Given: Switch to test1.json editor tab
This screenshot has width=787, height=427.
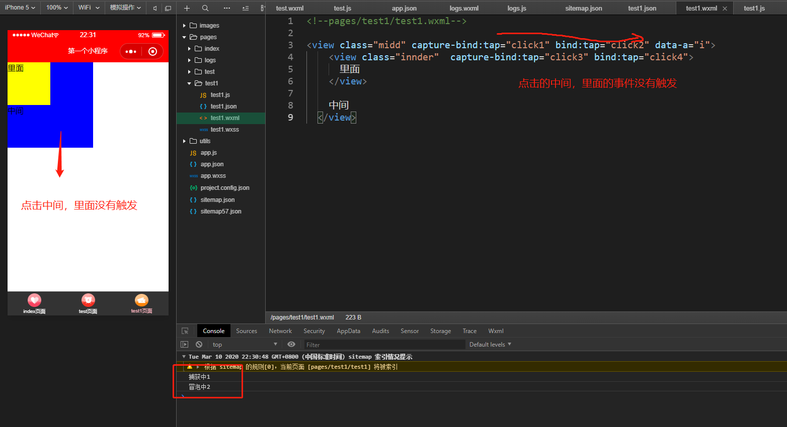Looking at the screenshot, I should click(x=642, y=8).
